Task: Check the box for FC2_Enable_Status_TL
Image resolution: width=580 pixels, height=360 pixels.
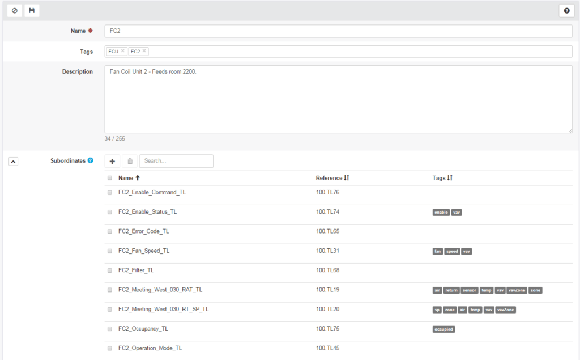Action: tap(110, 212)
